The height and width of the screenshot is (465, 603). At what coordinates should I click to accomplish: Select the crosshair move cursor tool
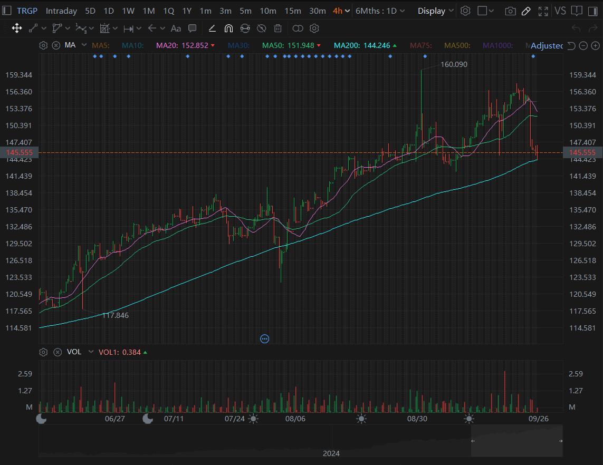tap(16, 28)
